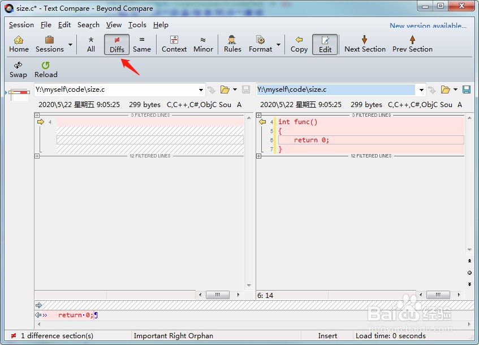
Task: Click the right pane recent-file arrow icon
Action: pyautogui.click(x=431, y=90)
